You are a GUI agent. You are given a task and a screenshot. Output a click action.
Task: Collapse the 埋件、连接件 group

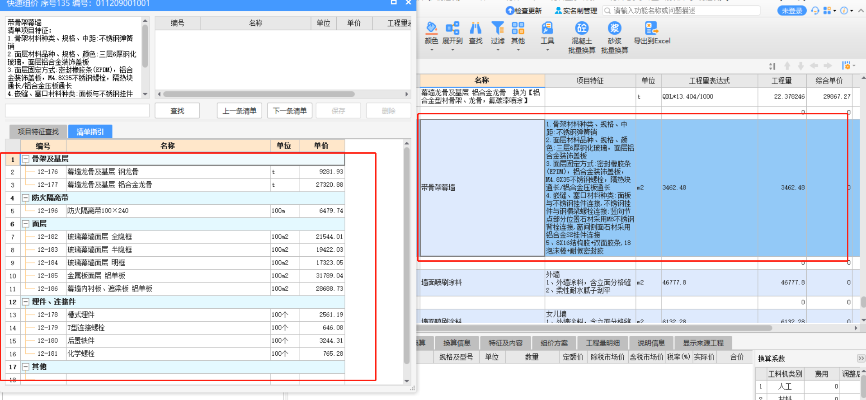26,301
